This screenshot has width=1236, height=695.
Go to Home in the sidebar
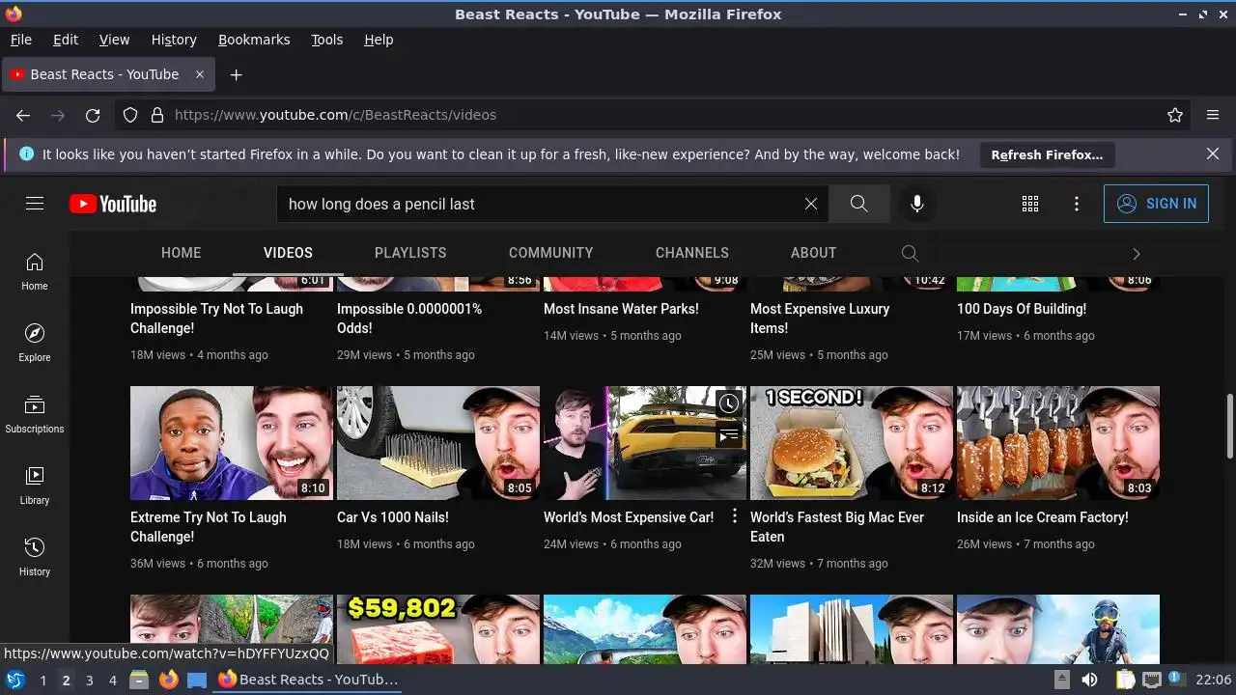click(35, 271)
